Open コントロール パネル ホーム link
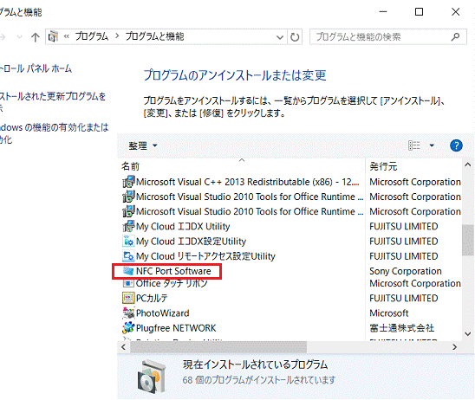 pos(36,68)
